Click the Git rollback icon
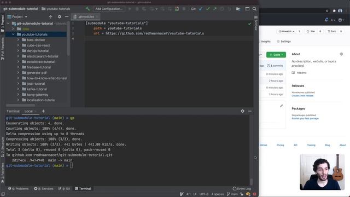 pyautogui.click(x=229, y=9)
